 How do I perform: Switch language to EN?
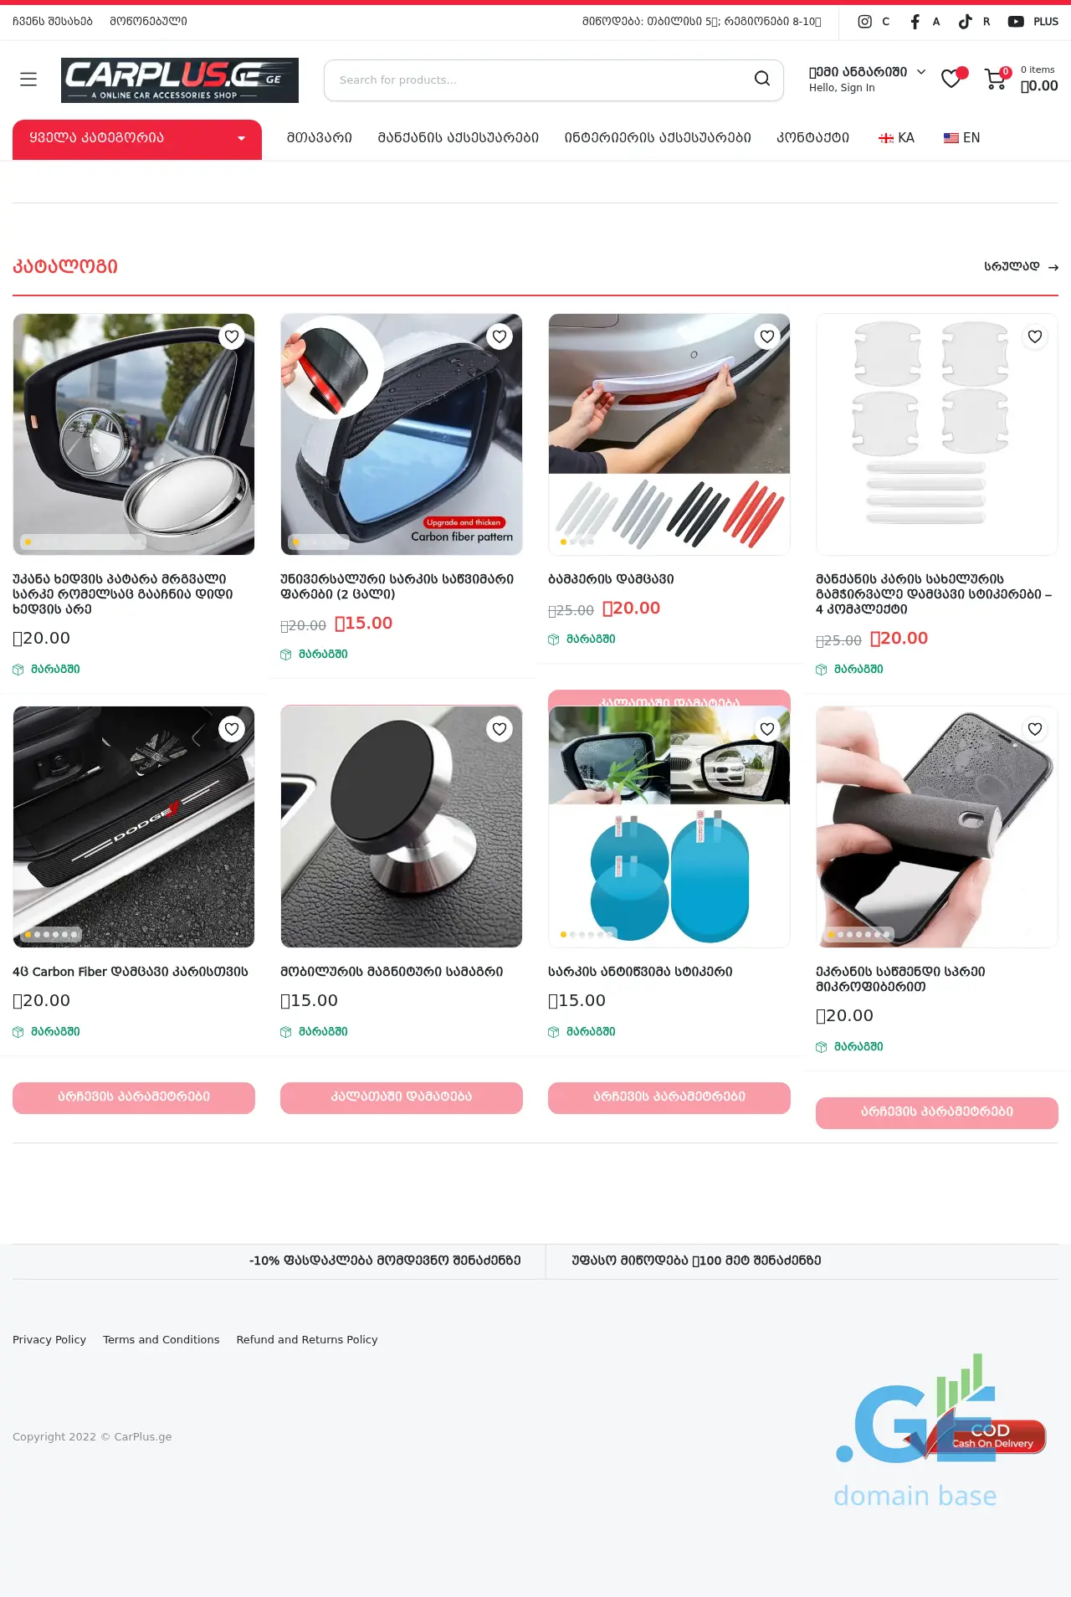961,138
